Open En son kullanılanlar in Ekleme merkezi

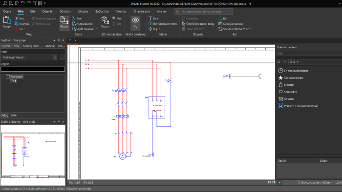pos(293,71)
